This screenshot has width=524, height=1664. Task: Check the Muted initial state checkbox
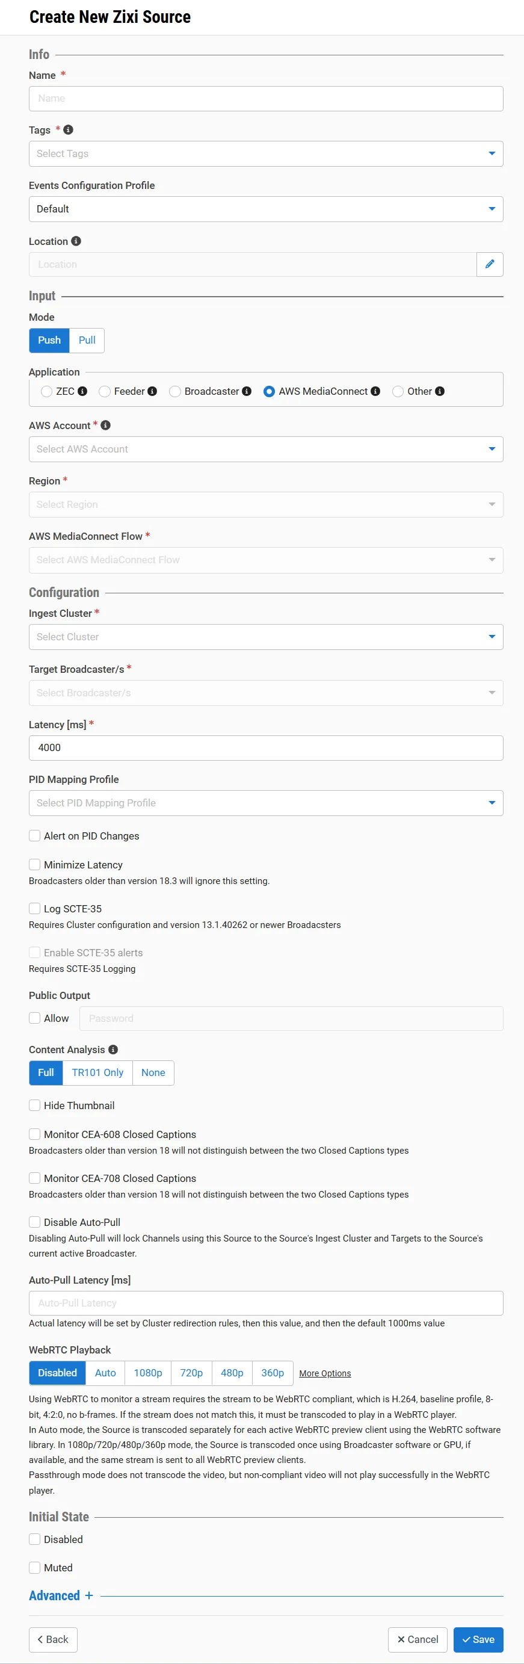(x=35, y=1568)
